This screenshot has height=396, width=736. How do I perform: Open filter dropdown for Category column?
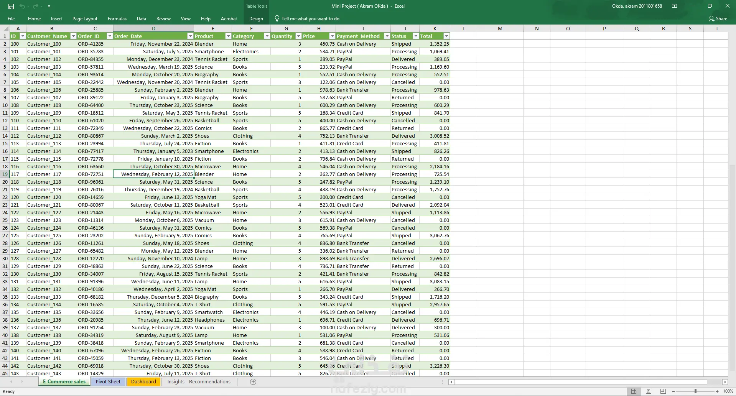[x=267, y=36]
